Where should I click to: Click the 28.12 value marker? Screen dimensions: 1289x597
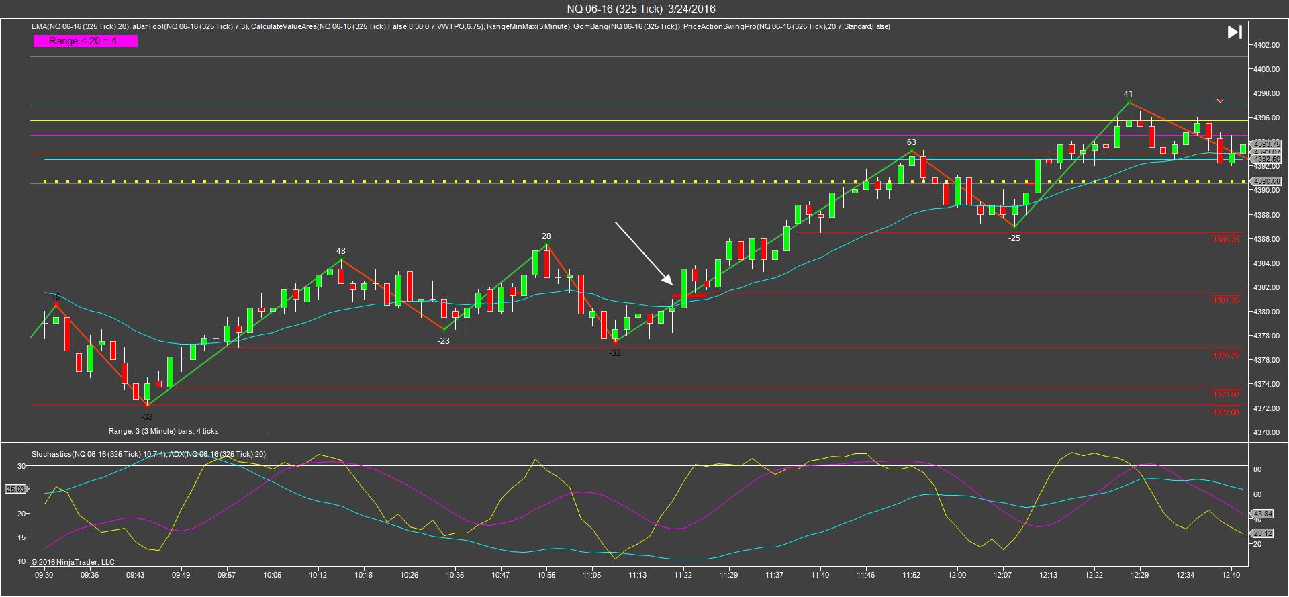click(1263, 533)
